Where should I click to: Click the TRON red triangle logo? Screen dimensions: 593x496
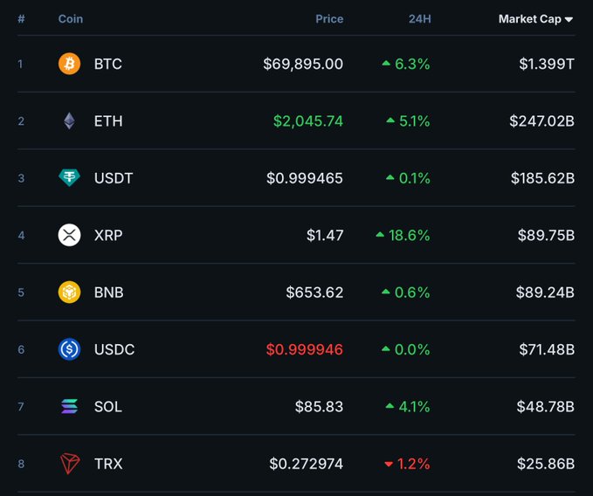click(69, 464)
